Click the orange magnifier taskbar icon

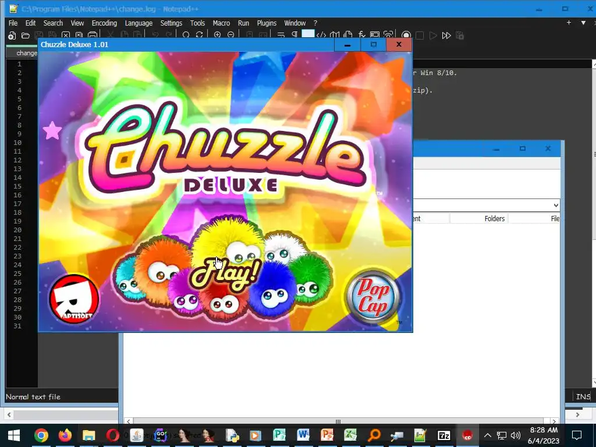(x=374, y=435)
